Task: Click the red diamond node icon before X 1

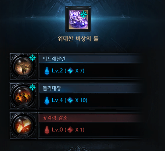Action: pyautogui.click(x=70, y=130)
